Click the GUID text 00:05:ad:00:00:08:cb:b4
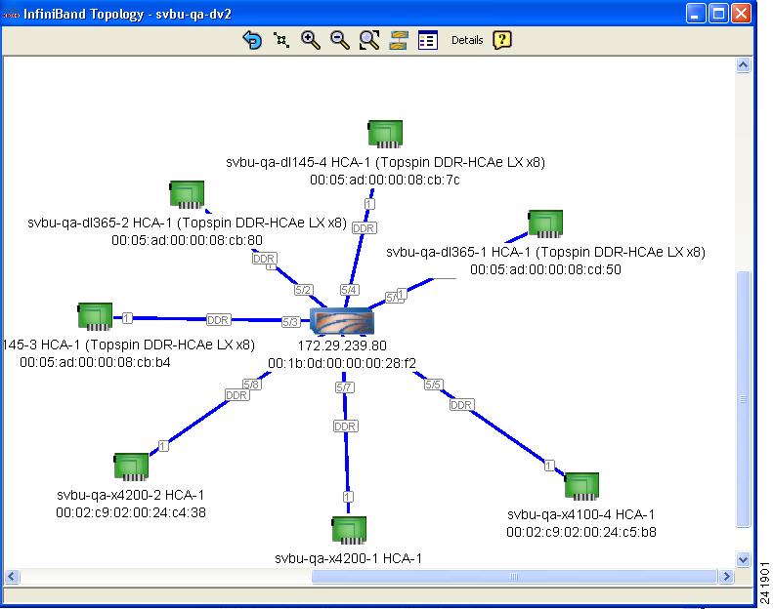Viewport: 773px width, 609px height. click(x=95, y=362)
